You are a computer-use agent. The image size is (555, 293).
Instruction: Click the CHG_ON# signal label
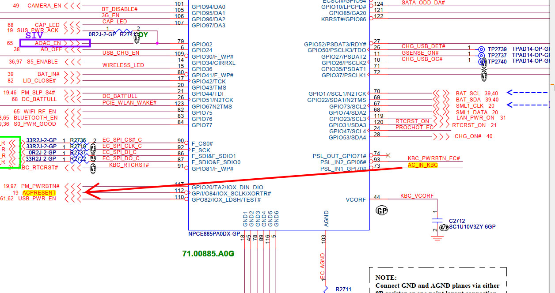[x=468, y=136]
